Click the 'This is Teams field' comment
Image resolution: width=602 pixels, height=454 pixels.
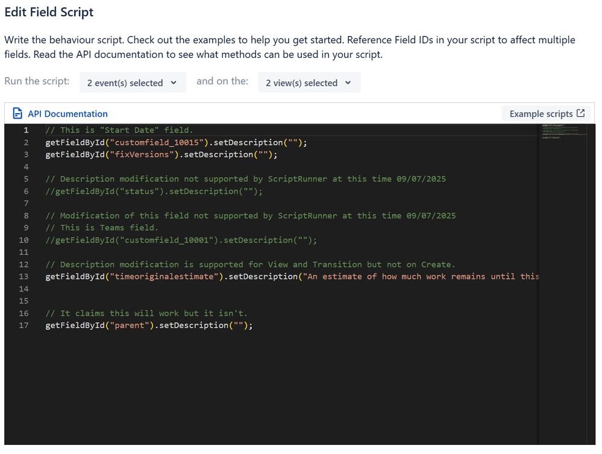[102, 228]
